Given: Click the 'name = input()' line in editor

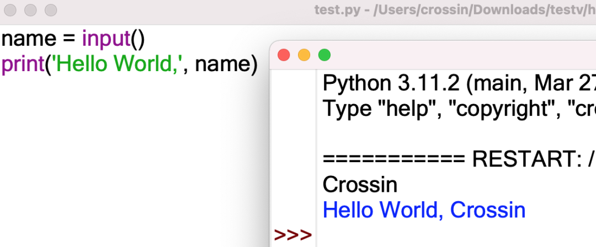Looking at the screenshot, I should pyautogui.click(x=73, y=40).
